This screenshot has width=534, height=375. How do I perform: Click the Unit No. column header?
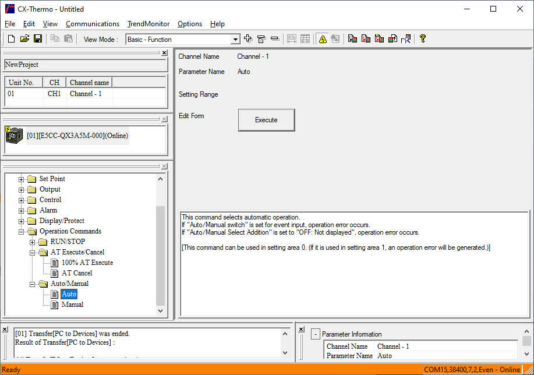pyautogui.click(x=24, y=83)
